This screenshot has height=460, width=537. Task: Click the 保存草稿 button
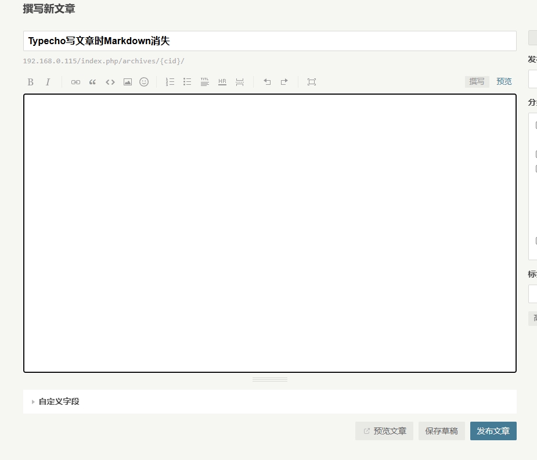(441, 431)
